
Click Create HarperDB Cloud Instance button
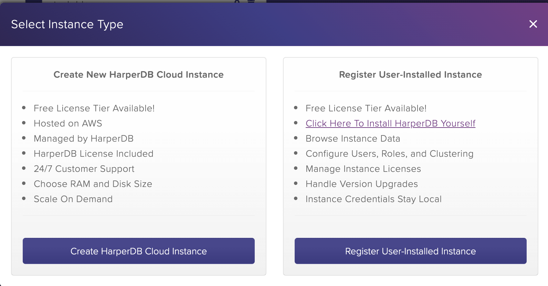pyautogui.click(x=139, y=251)
